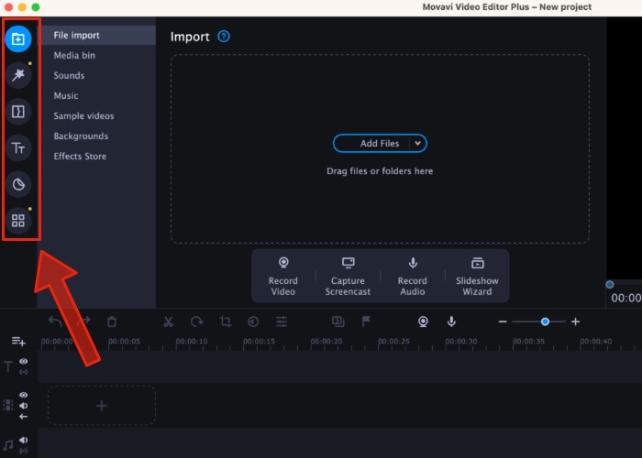This screenshot has width=642, height=458.
Task: Click the 00:00:10 mark on timeline ruler
Action: pos(192,342)
